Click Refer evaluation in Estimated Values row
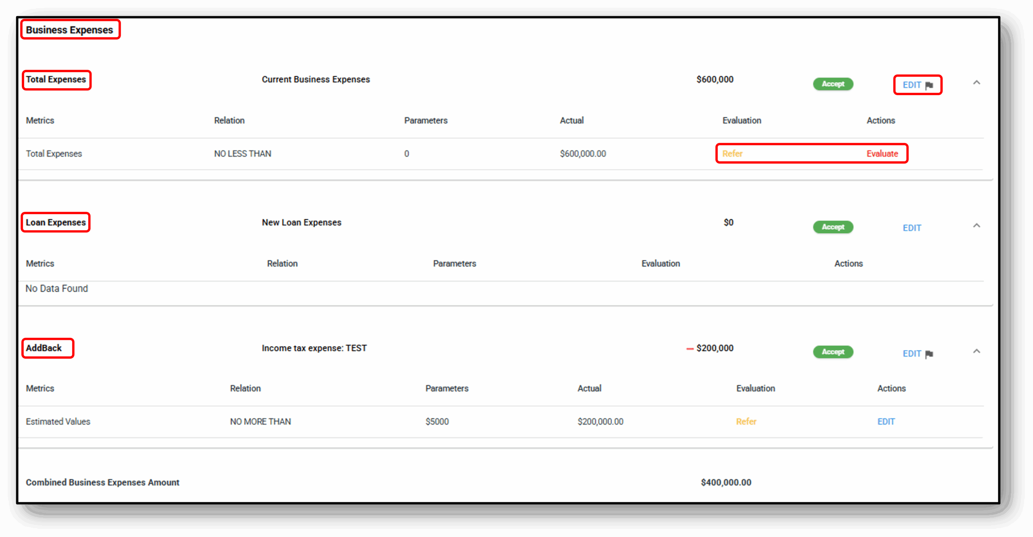The image size is (1033, 537). [746, 422]
